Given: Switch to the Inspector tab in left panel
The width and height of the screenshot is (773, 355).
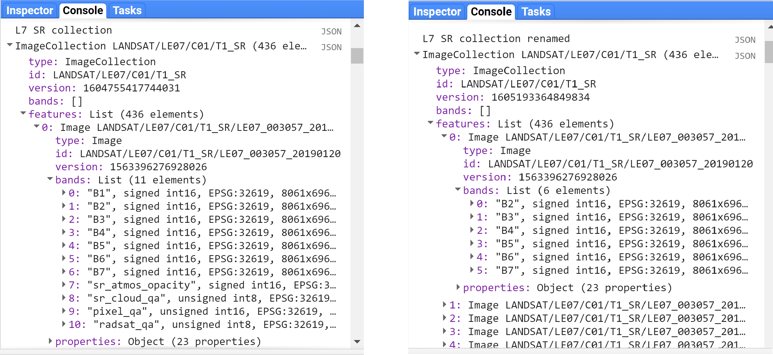Looking at the screenshot, I should click(30, 11).
